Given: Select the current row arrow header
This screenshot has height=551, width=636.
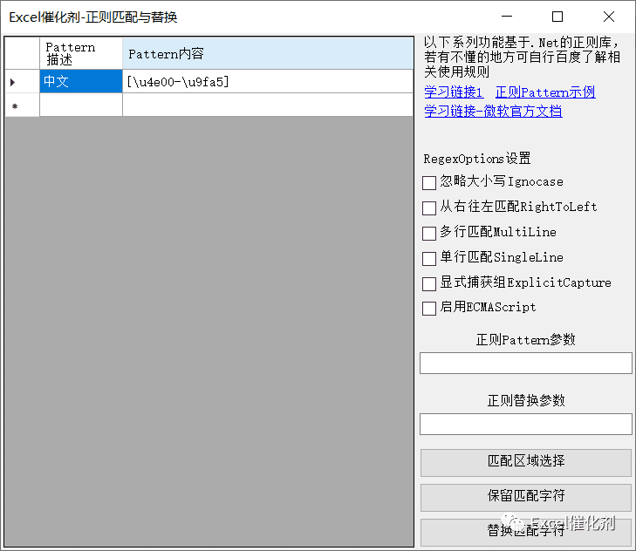Looking at the screenshot, I should pos(23,81).
